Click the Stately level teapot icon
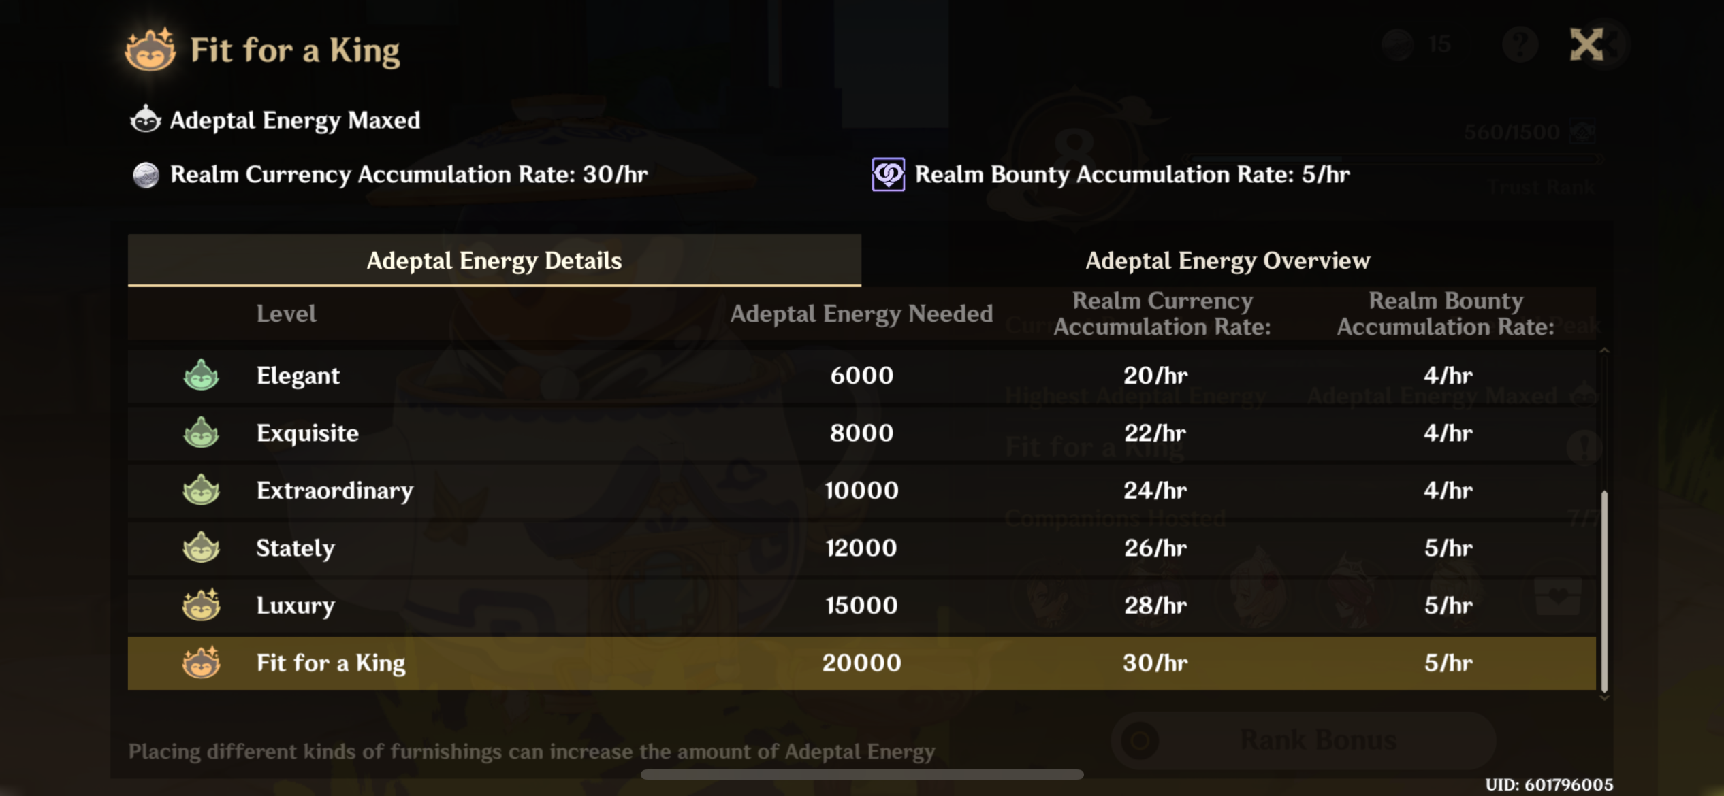1724x796 pixels. [x=201, y=548]
